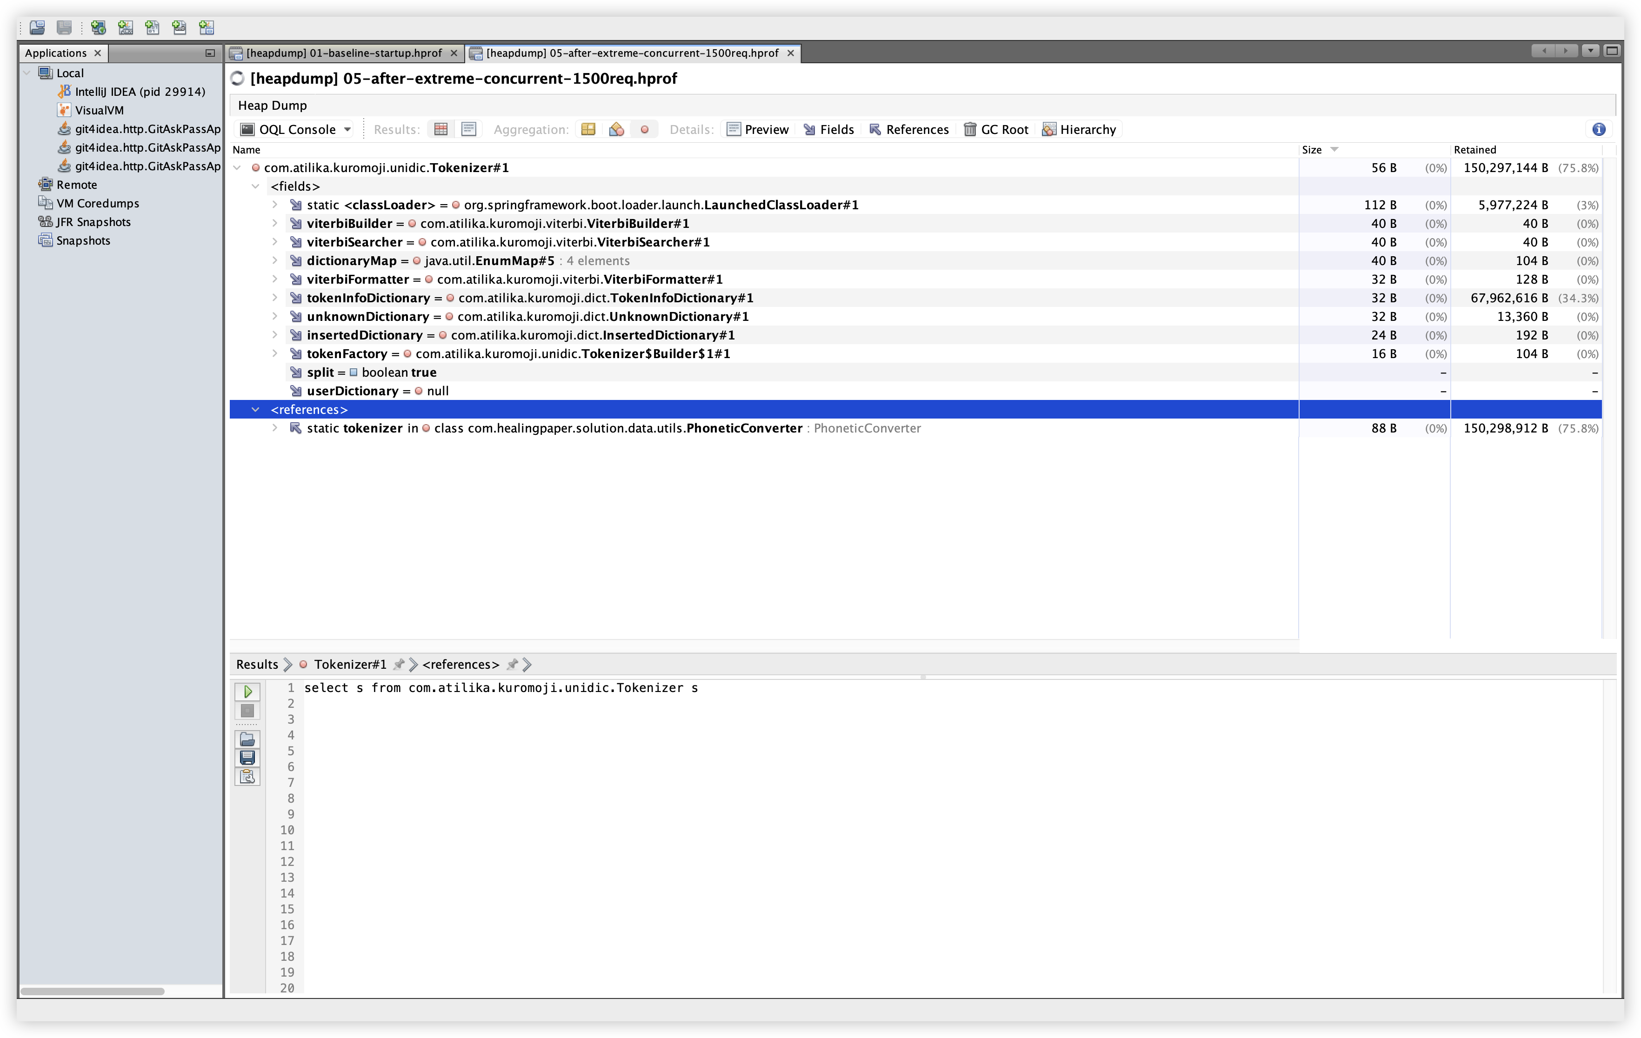Click line 1 of the OQL query editor

(500, 688)
